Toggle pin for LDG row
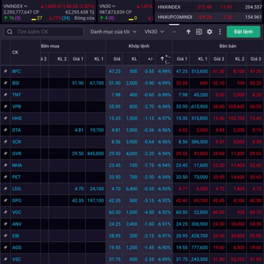This screenshot has height=264, width=264. tap(5, 189)
